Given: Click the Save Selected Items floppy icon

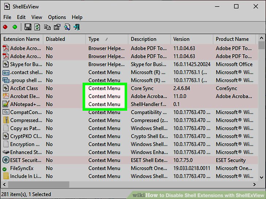Looking at the screenshot, I should [28, 27].
